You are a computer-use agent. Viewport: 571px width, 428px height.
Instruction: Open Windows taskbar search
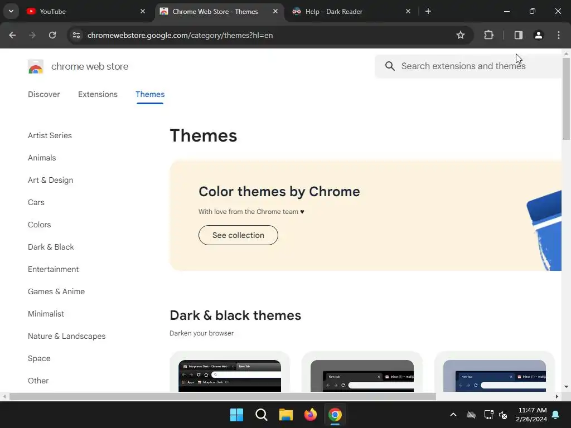click(x=262, y=415)
